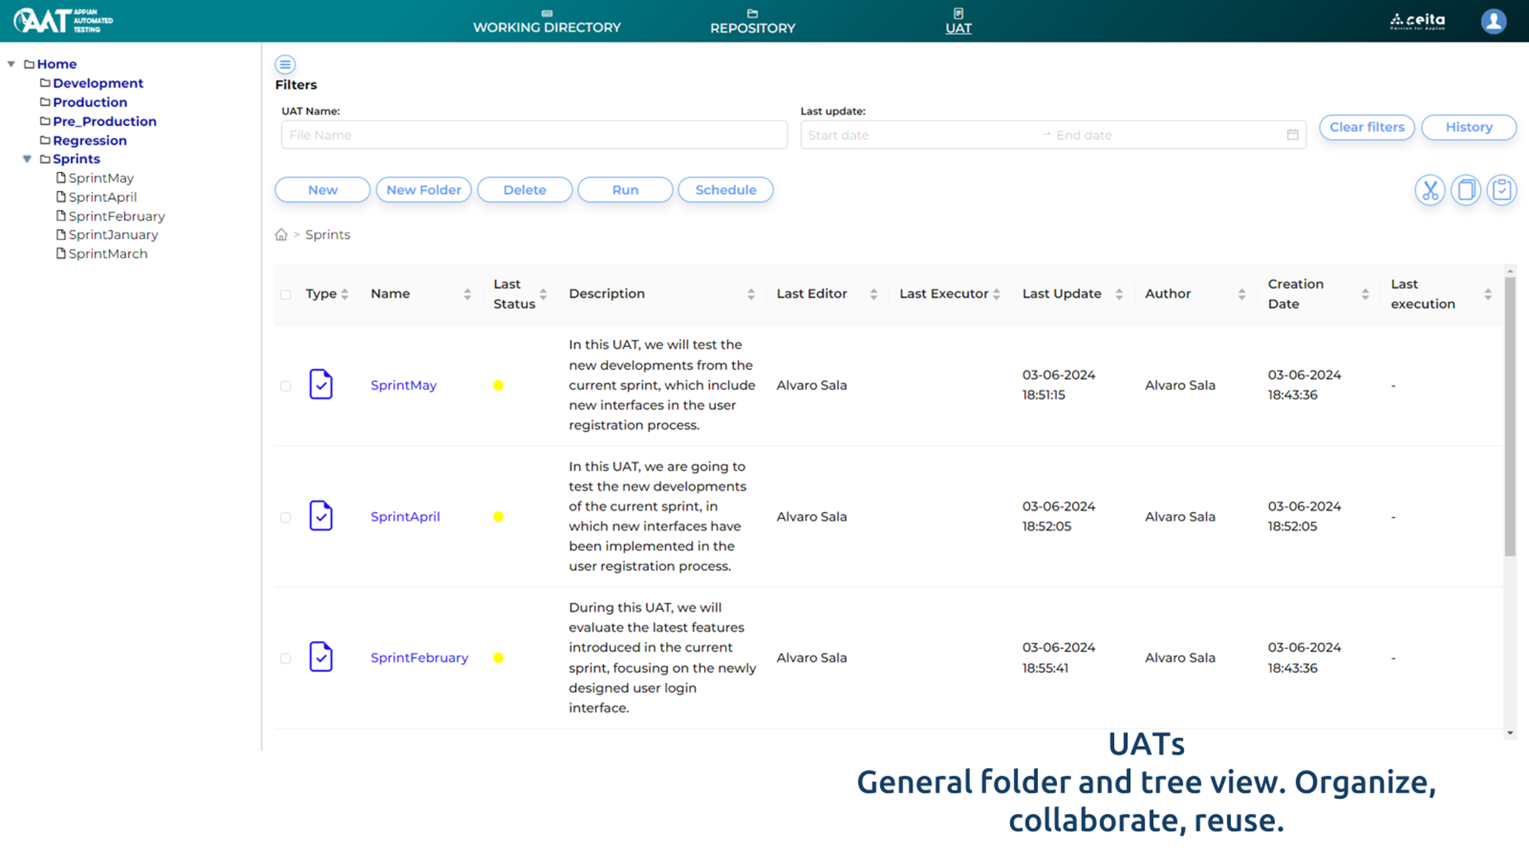Click the SprintMay UAT file type icon

pyautogui.click(x=321, y=385)
